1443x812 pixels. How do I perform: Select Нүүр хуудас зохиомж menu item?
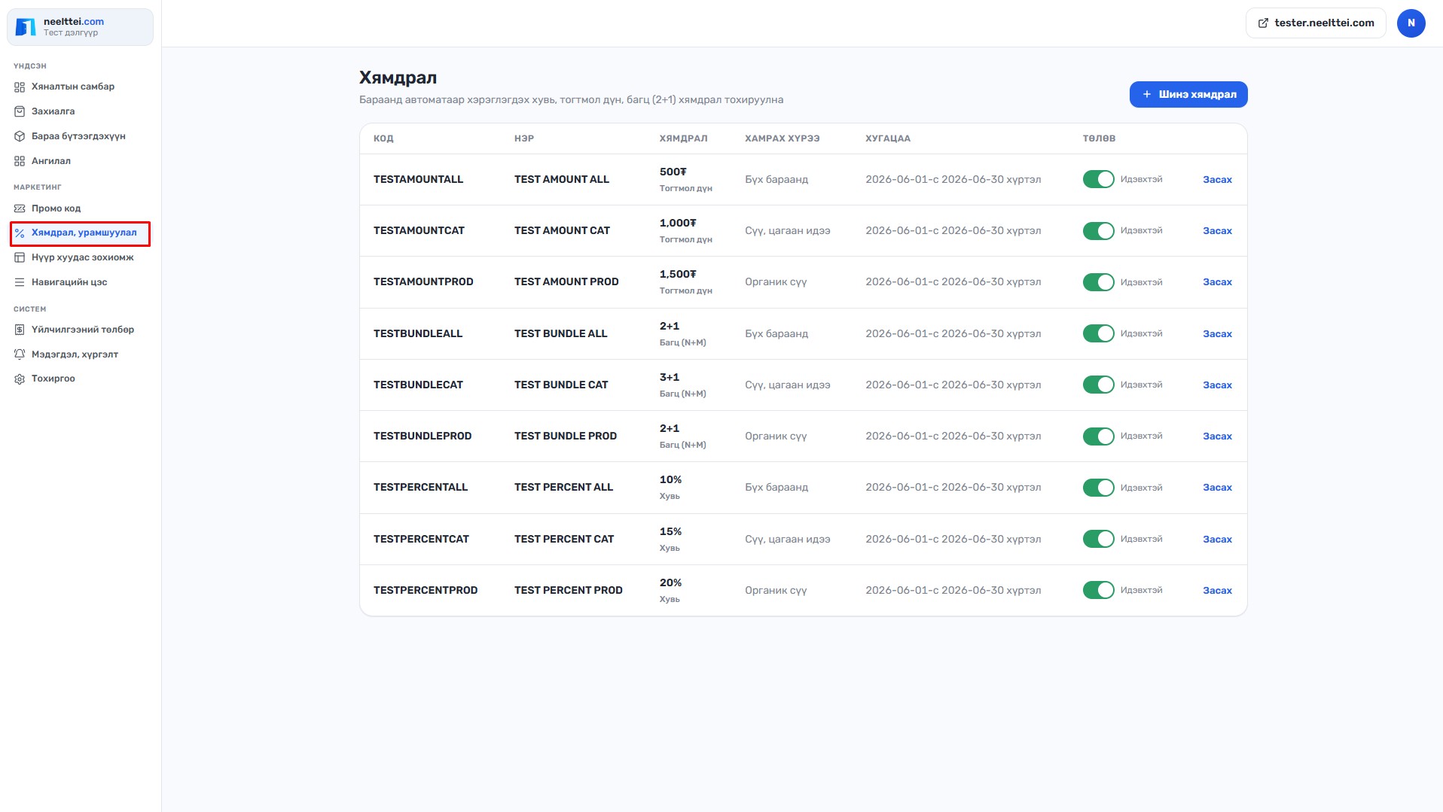tap(80, 257)
